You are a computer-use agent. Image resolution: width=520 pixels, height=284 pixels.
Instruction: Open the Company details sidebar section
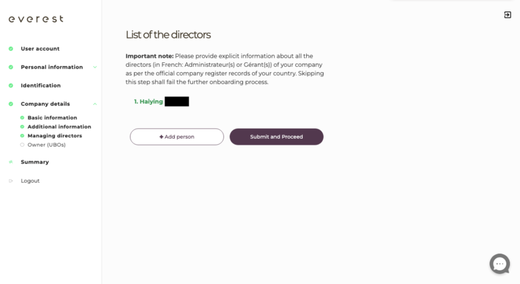pyautogui.click(x=45, y=104)
